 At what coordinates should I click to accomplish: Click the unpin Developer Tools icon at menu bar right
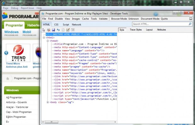coord(191,19)
